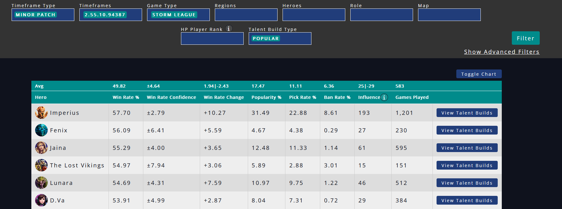This screenshot has width=562, height=209.
Task: Sort by Win Rate Change header
Action: coord(224,97)
